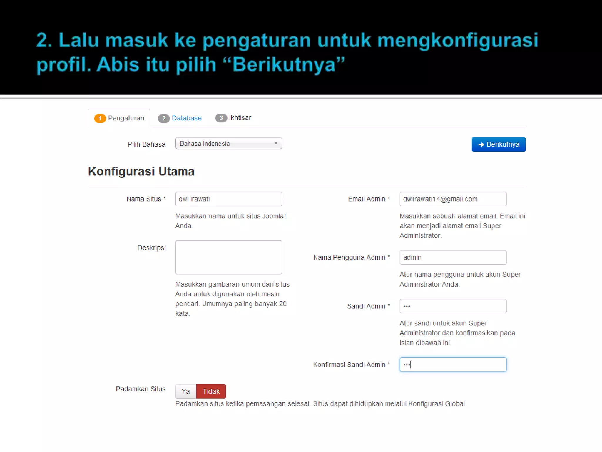Image resolution: width=602 pixels, height=452 pixels.
Task: Go to the Ikhtisar tab
Action: pos(240,118)
